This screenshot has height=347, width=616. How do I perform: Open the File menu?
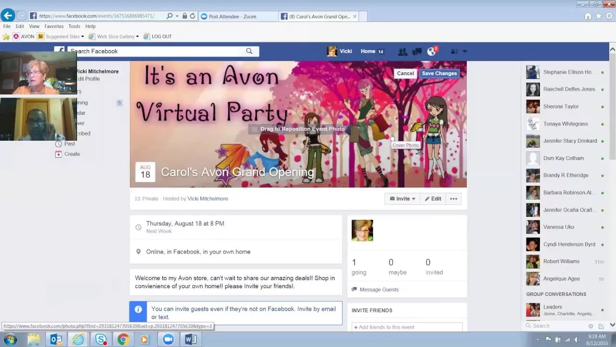pos(7,27)
